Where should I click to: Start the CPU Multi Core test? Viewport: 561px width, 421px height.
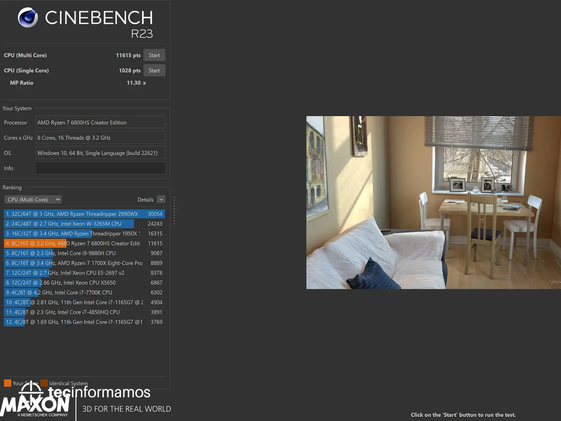[154, 55]
